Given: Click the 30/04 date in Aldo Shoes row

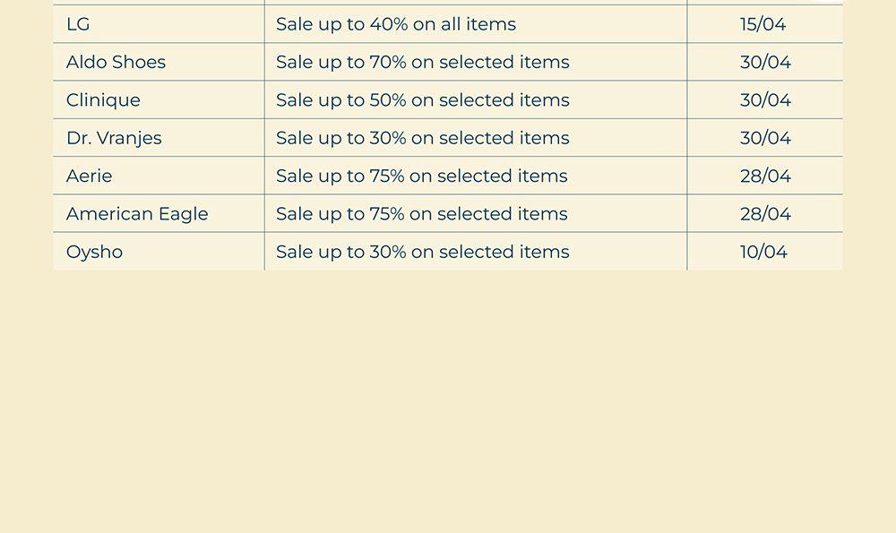Looking at the screenshot, I should click(x=765, y=62).
